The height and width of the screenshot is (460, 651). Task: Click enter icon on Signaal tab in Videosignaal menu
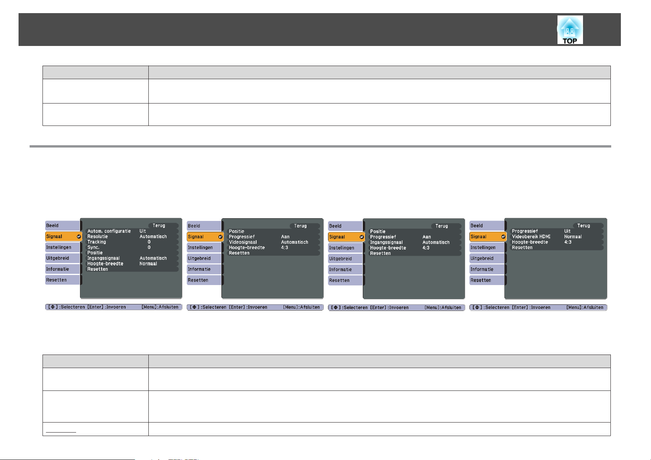point(220,237)
